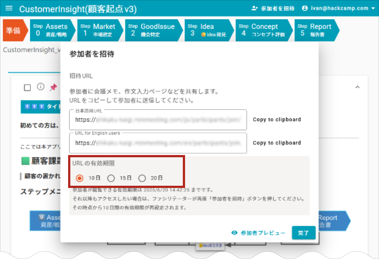This screenshot has height=259, width=379.
Task: Click the red pushpin icon
Action: pyautogui.click(x=54, y=87)
